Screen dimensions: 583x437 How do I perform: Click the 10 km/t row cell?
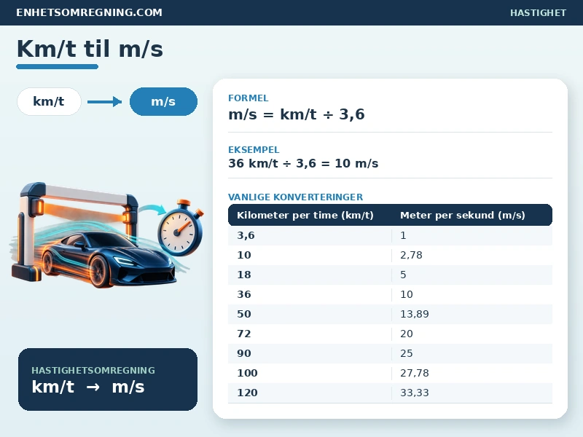(x=310, y=255)
